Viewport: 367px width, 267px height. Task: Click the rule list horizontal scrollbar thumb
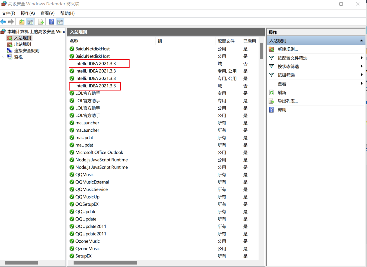point(105,263)
